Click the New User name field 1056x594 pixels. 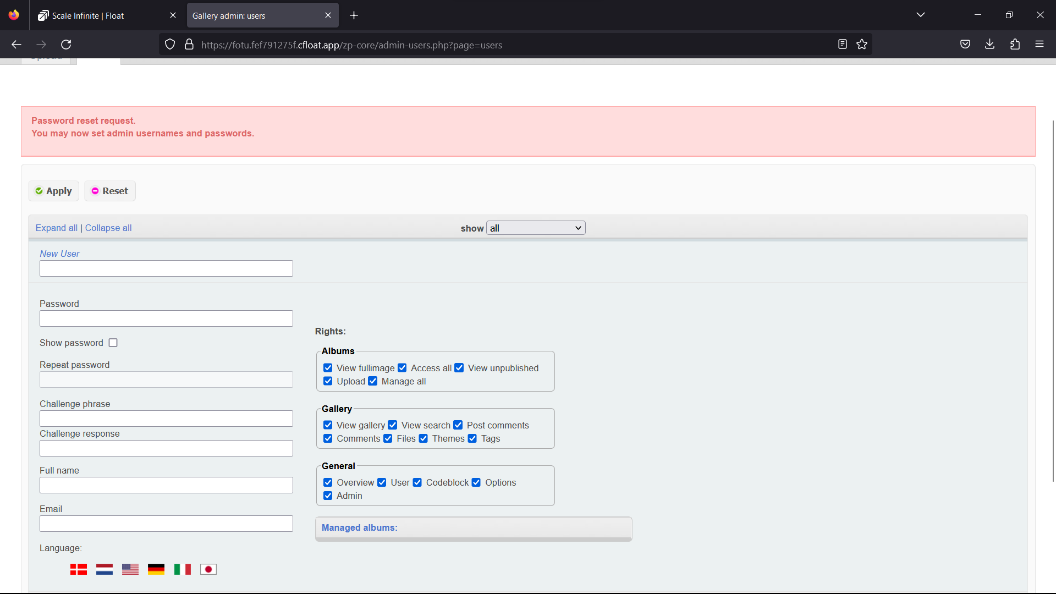coord(166,268)
